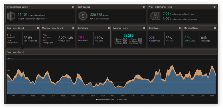Click the Apr 4 date on chart axis
Image resolution: width=223 pixels, height=109 pixels.
click(x=172, y=96)
